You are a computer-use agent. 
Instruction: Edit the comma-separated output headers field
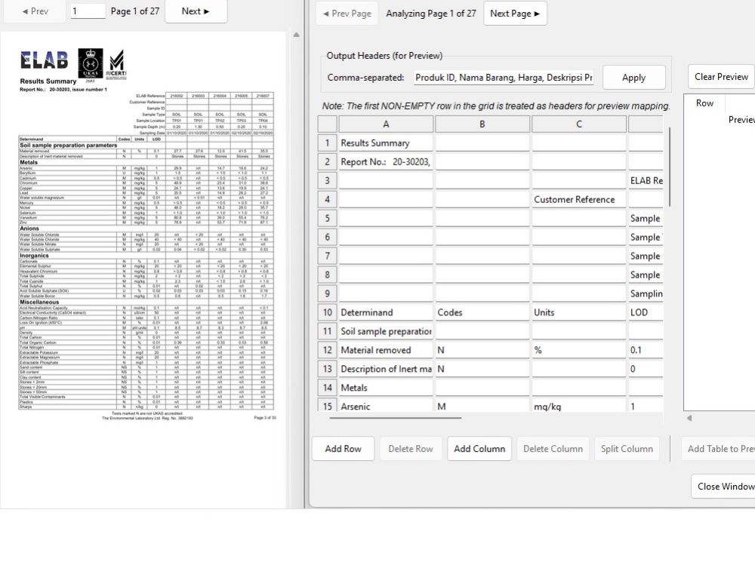click(x=504, y=78)
